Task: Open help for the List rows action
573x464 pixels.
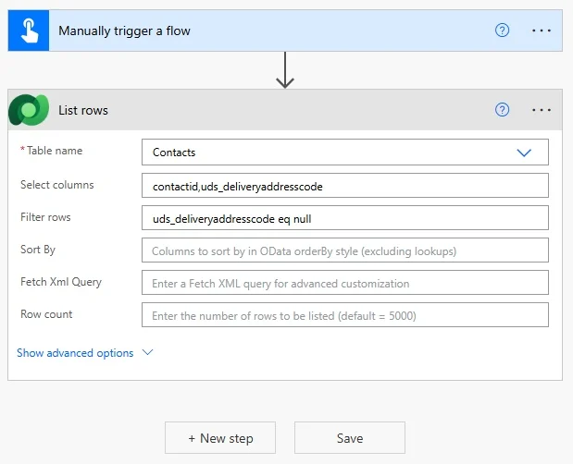Action: [x=502, y=110]
